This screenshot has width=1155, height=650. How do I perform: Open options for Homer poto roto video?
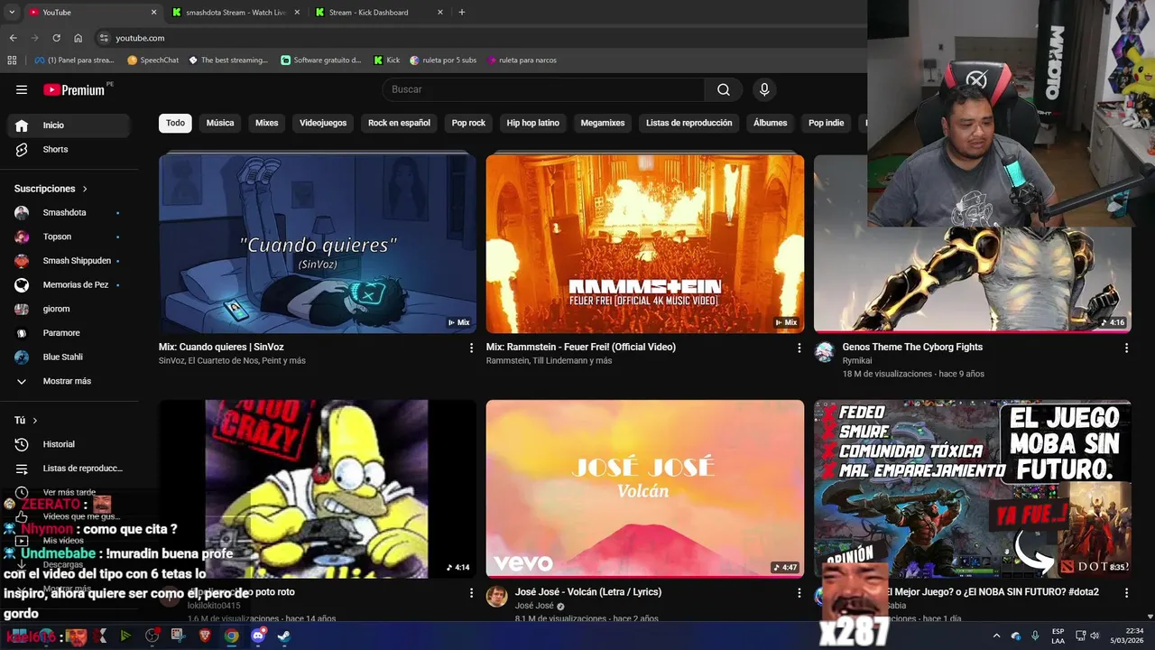pos(471,593)
